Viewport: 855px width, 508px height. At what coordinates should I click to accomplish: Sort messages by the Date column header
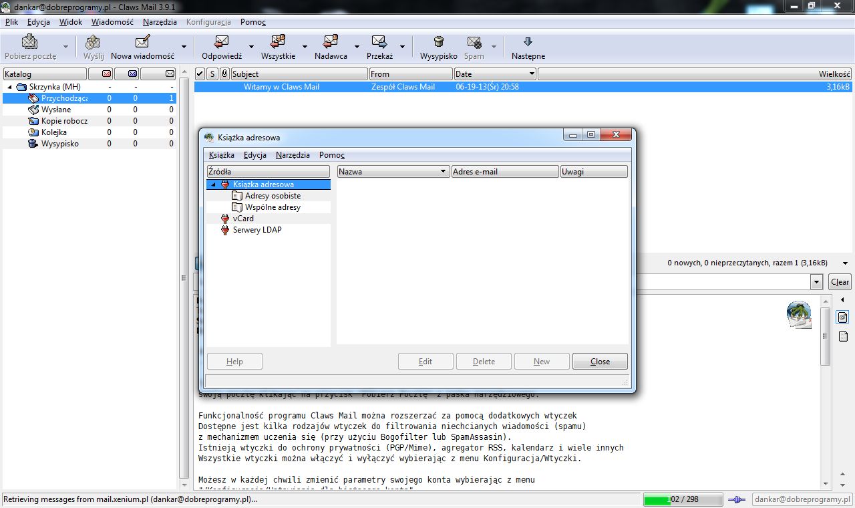pos(495,74)
